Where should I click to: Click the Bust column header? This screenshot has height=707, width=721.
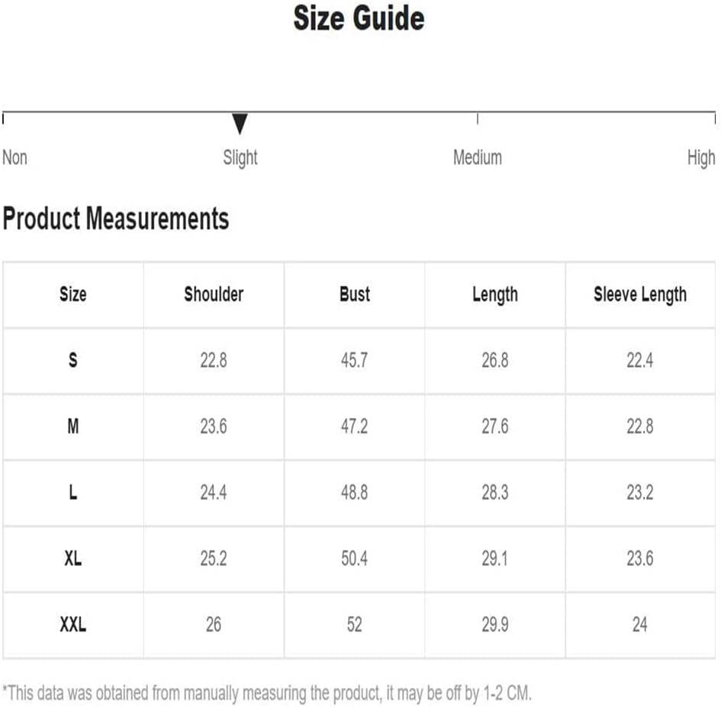pyautogui.click(x=355, y=294)
